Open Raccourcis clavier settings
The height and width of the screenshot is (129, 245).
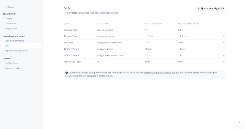(x=14, y=68)
